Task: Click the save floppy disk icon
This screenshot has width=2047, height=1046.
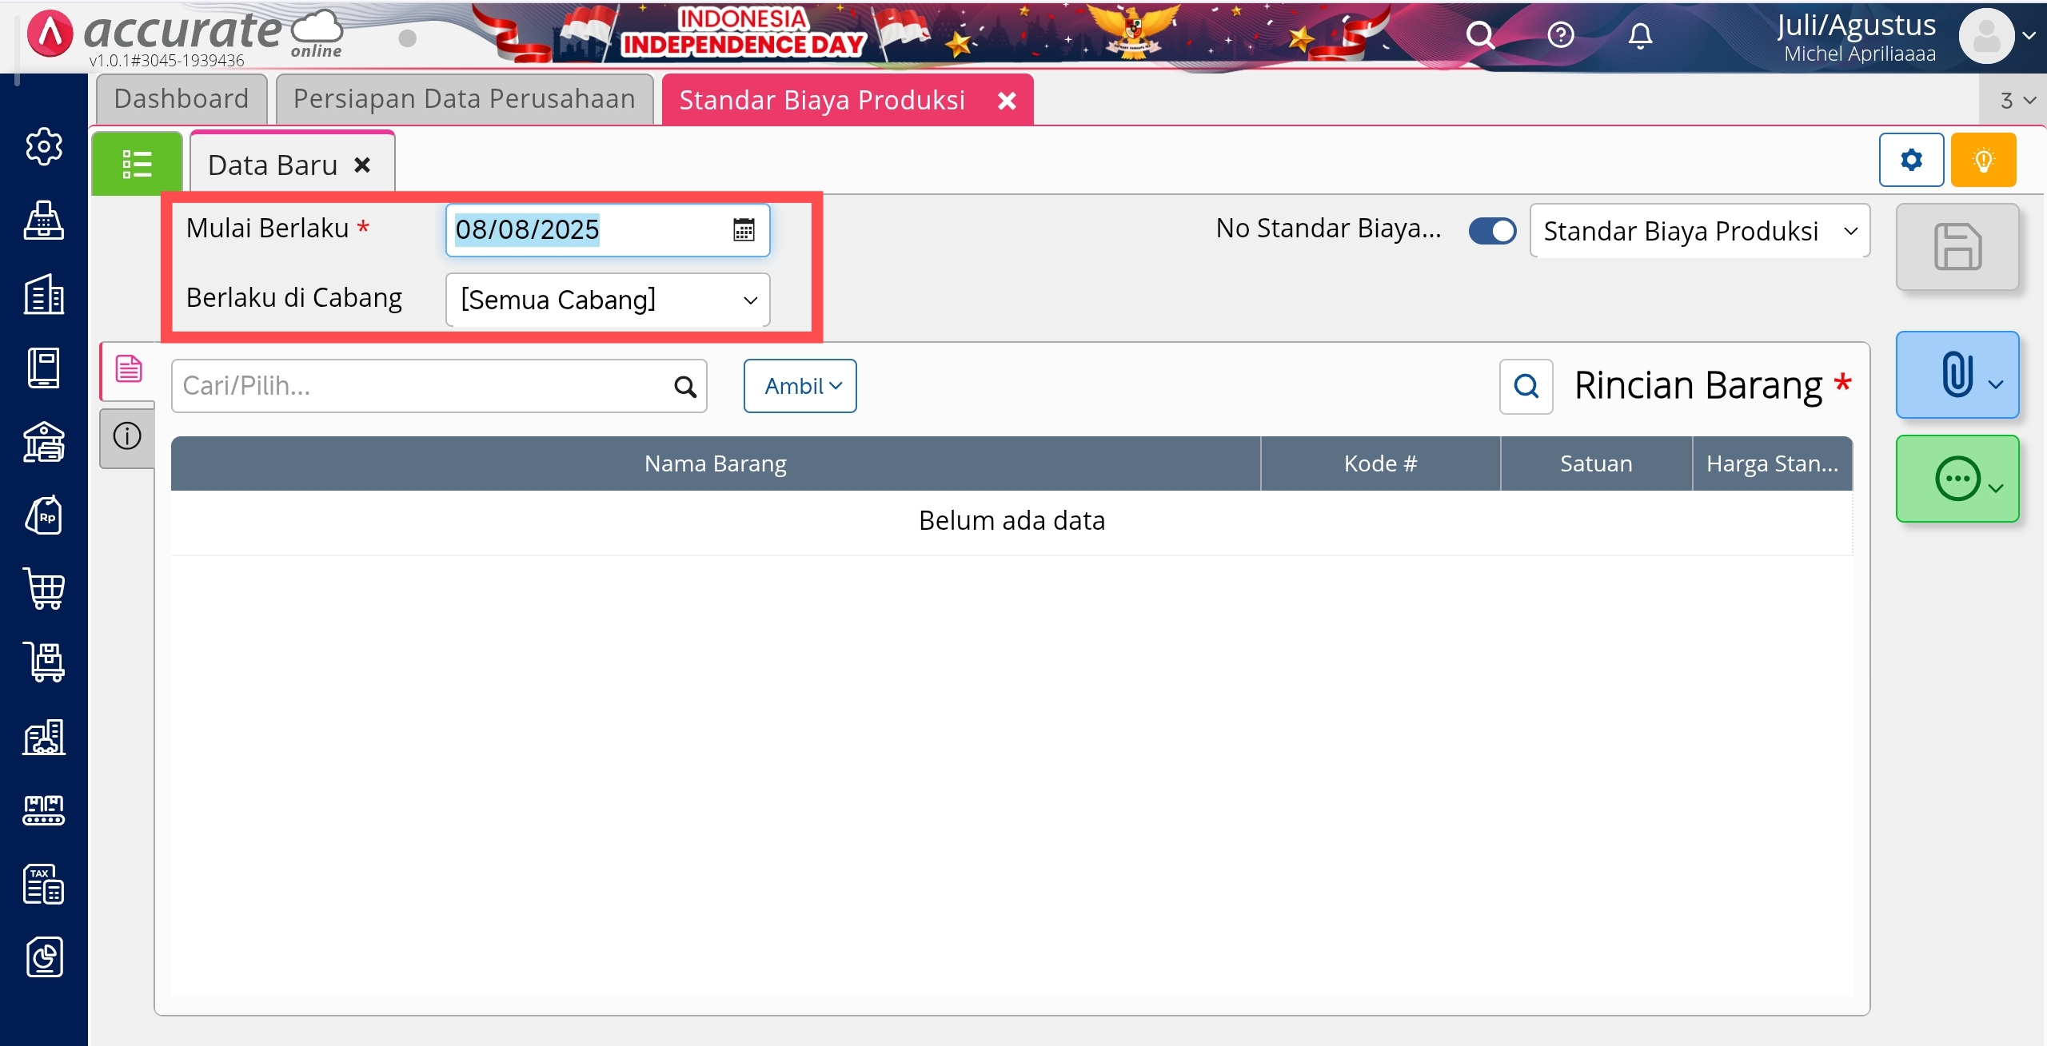Action: (x=1957, y=247)
